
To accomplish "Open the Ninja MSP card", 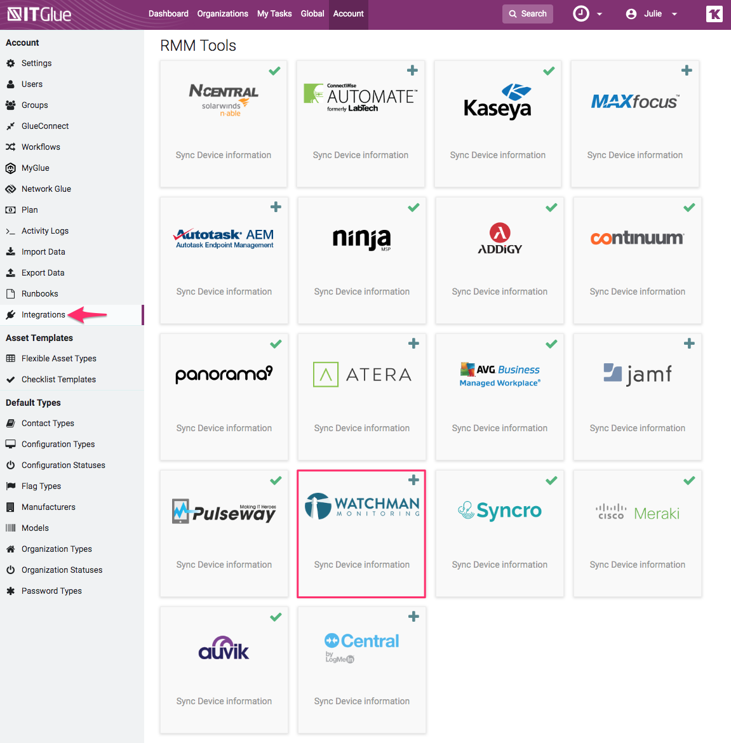I will tap(361, 260).
